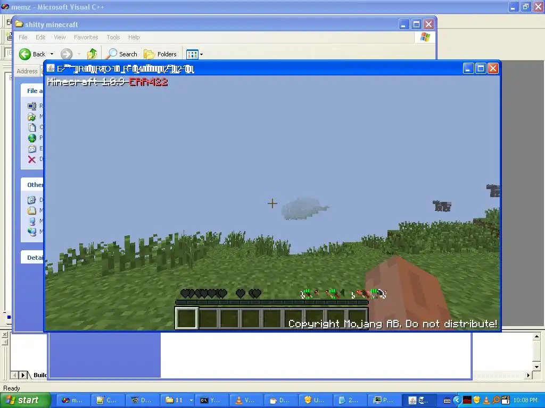
Task: Switch to the monitor-icon taskbar button P...
Action: [384, 400]
